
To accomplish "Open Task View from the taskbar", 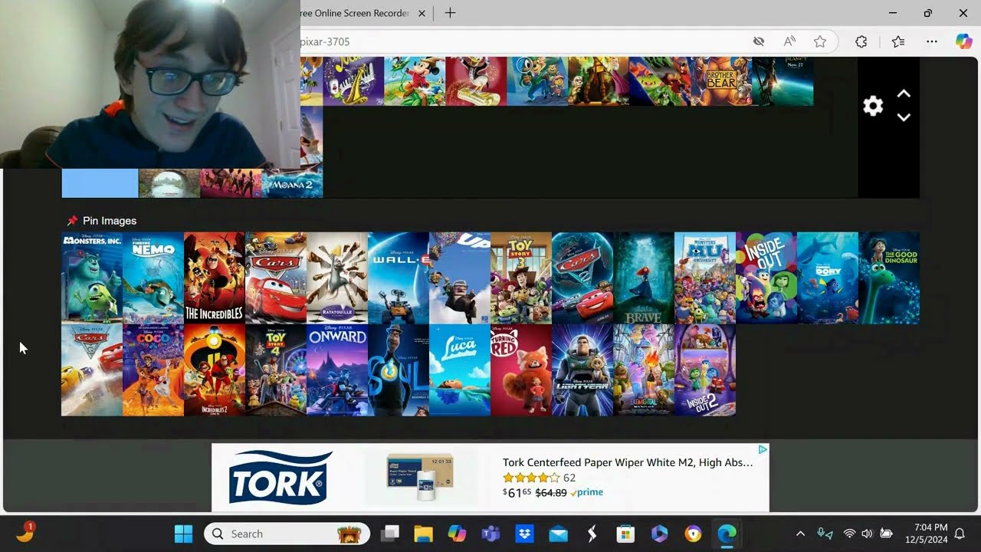I will 391,534.
